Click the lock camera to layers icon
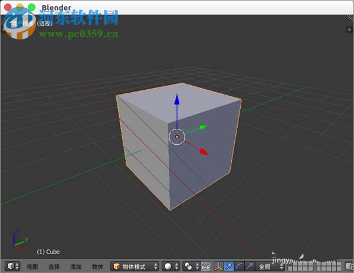The height and width of the screenshot is (273, 354). (x=349, y=266)
